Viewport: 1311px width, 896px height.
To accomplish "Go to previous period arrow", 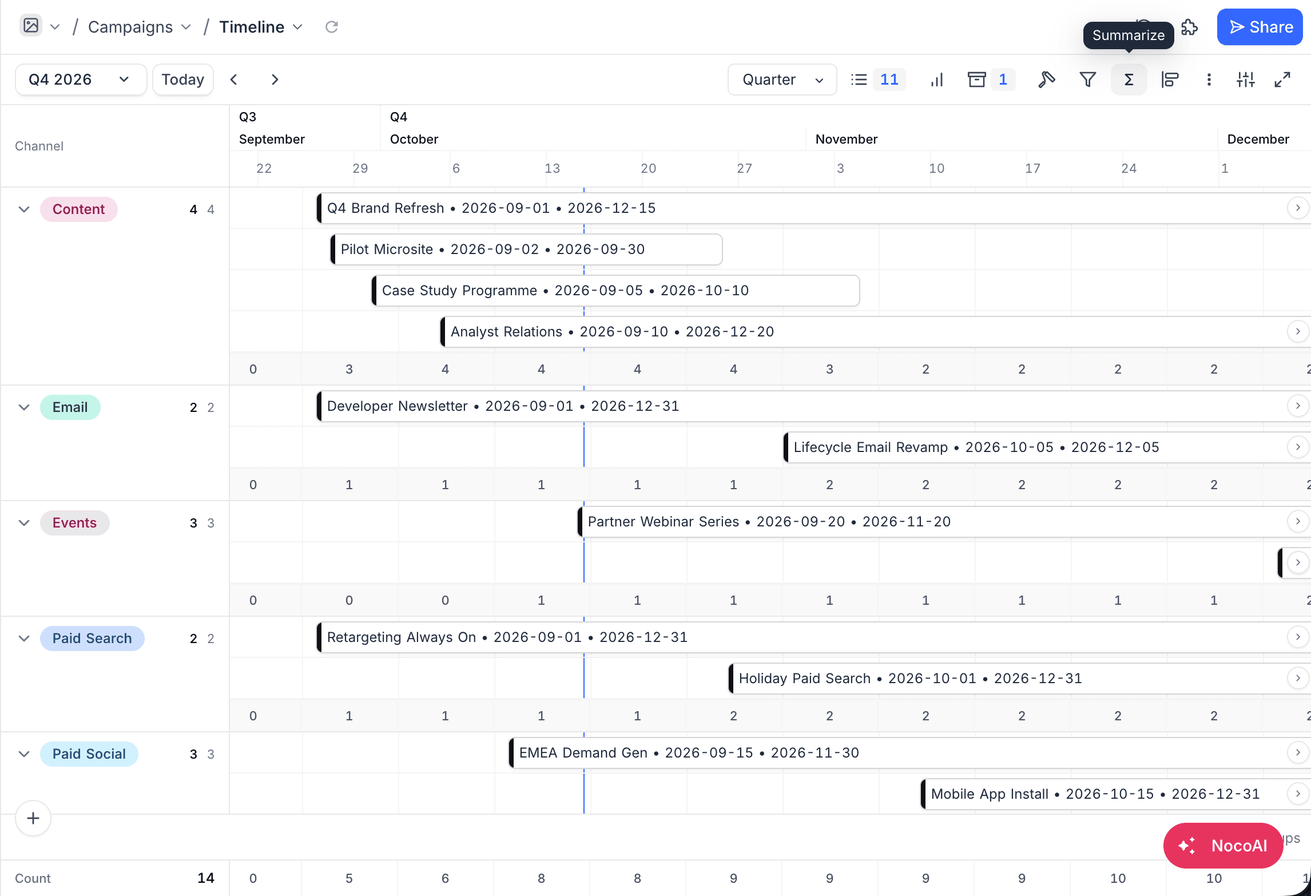I will pos(233,80).
